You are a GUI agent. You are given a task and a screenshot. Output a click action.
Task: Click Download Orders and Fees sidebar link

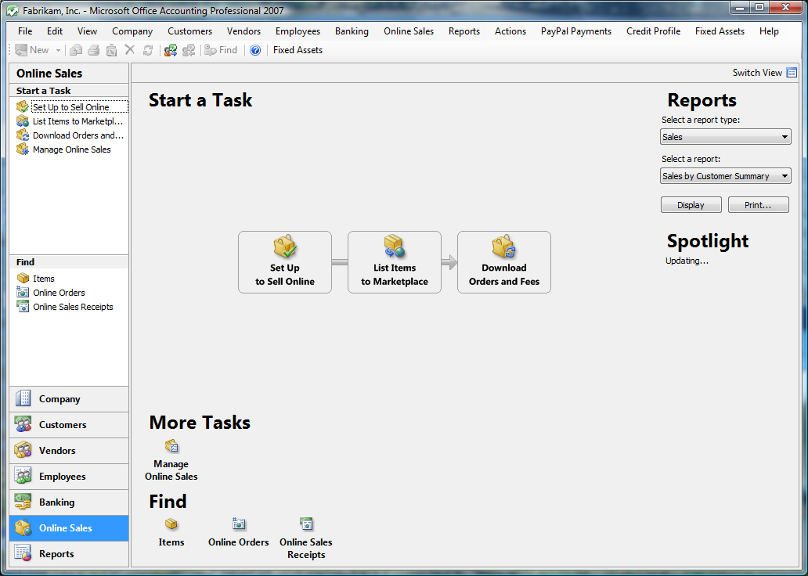pos(71,135)
